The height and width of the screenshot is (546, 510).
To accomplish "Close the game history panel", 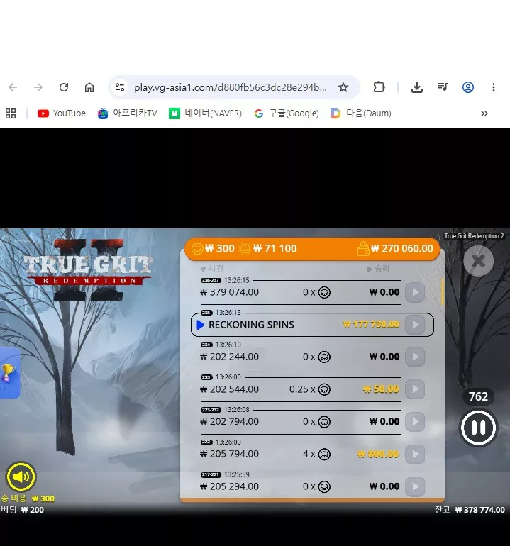I will click(478, 261).
